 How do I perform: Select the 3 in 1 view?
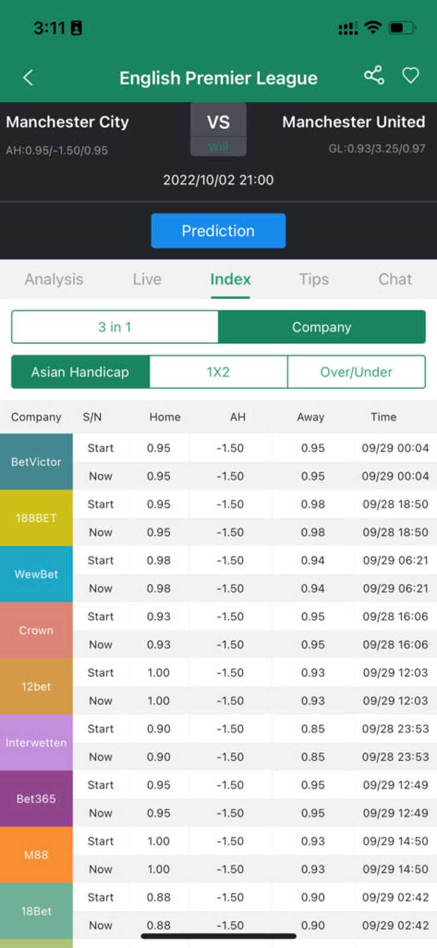pos(115,327)
